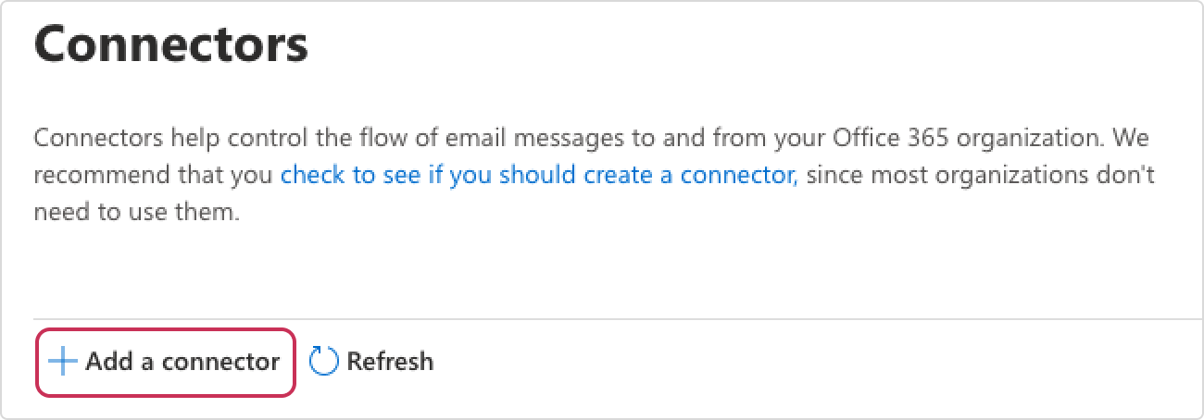Image resolution: width=1204 pixels, height=420 pixels.
Task: Click the 'Refresh' text label
Action: 390,362
